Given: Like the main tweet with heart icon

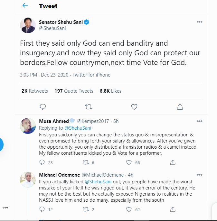Looking at the screenshot, I should pyautogui.click(x=134, y=106).
